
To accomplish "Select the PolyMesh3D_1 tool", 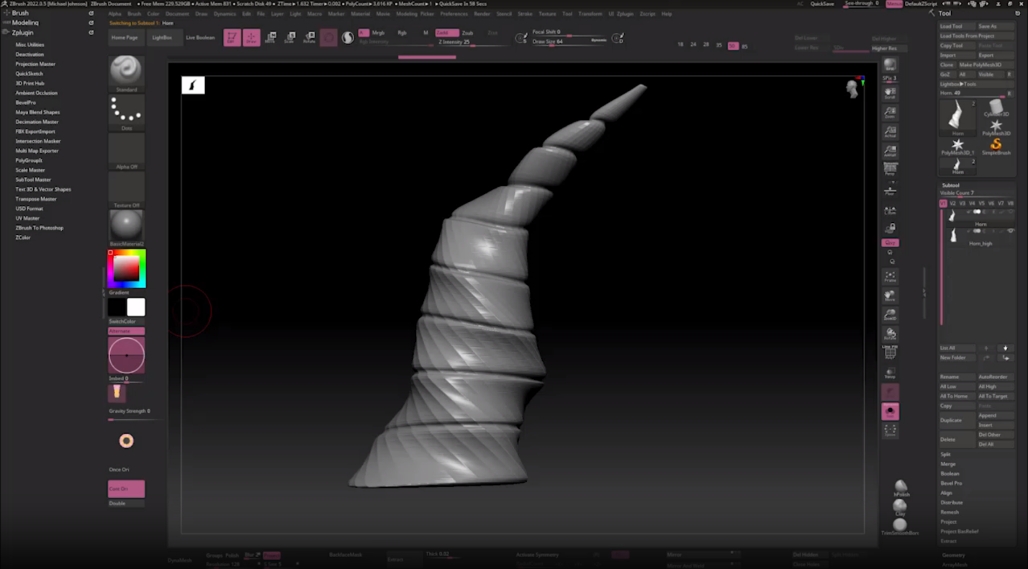I will pyautogui.click(x=958, y=146).
